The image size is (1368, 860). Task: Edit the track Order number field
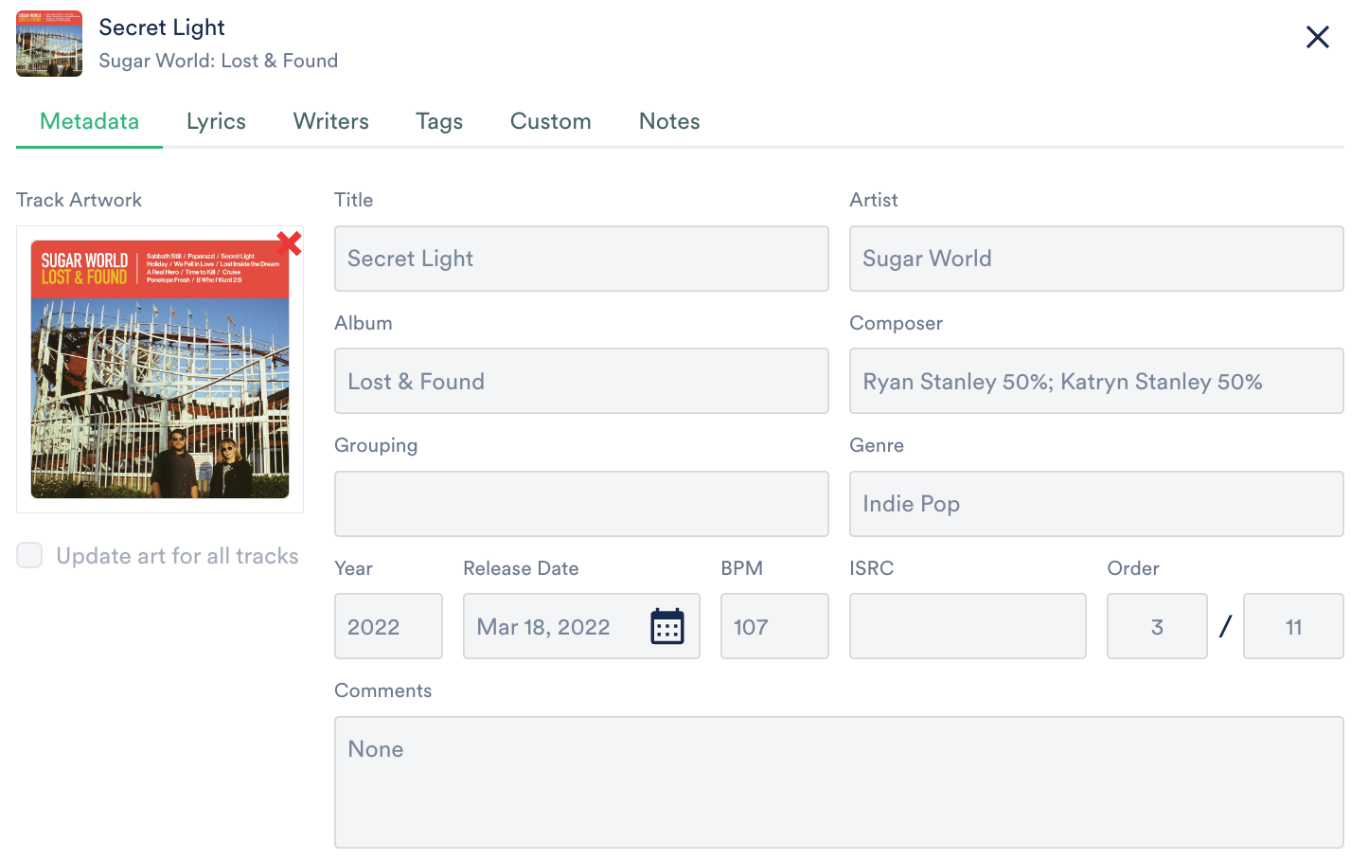coord(1157,626)
